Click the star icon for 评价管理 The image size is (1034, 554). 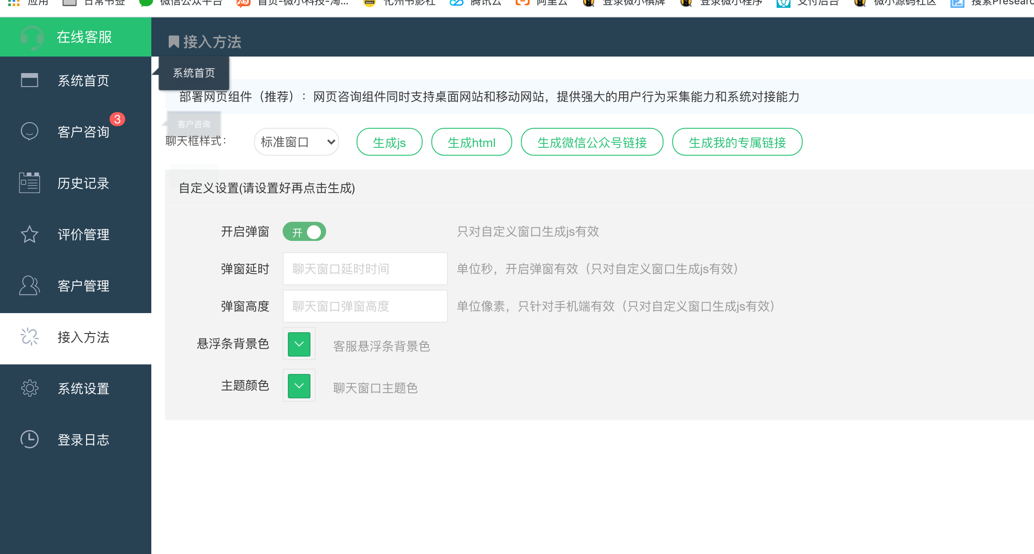(x=30, y=234)
